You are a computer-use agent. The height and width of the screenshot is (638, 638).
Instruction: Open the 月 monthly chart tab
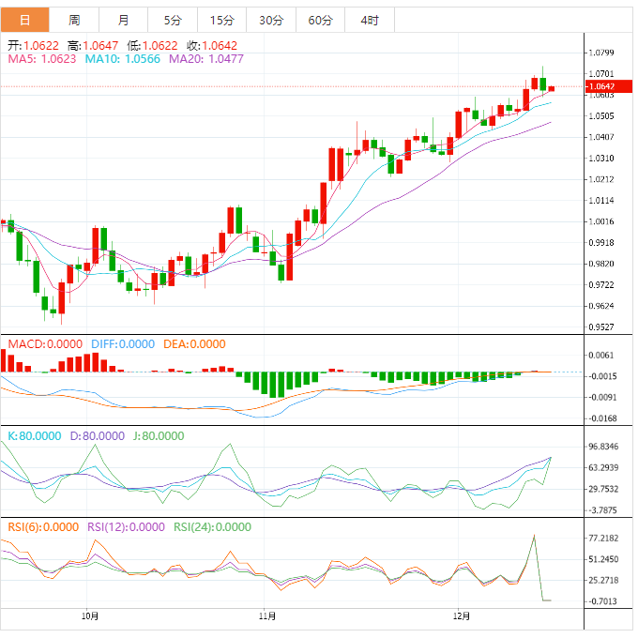124,20
